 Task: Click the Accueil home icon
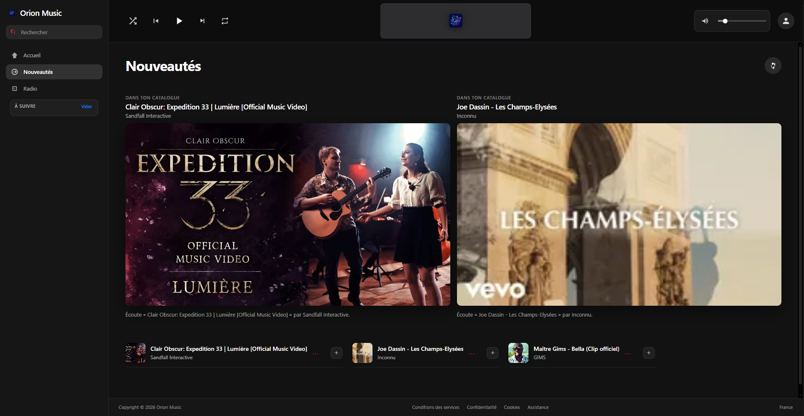[x=15, y=55]
